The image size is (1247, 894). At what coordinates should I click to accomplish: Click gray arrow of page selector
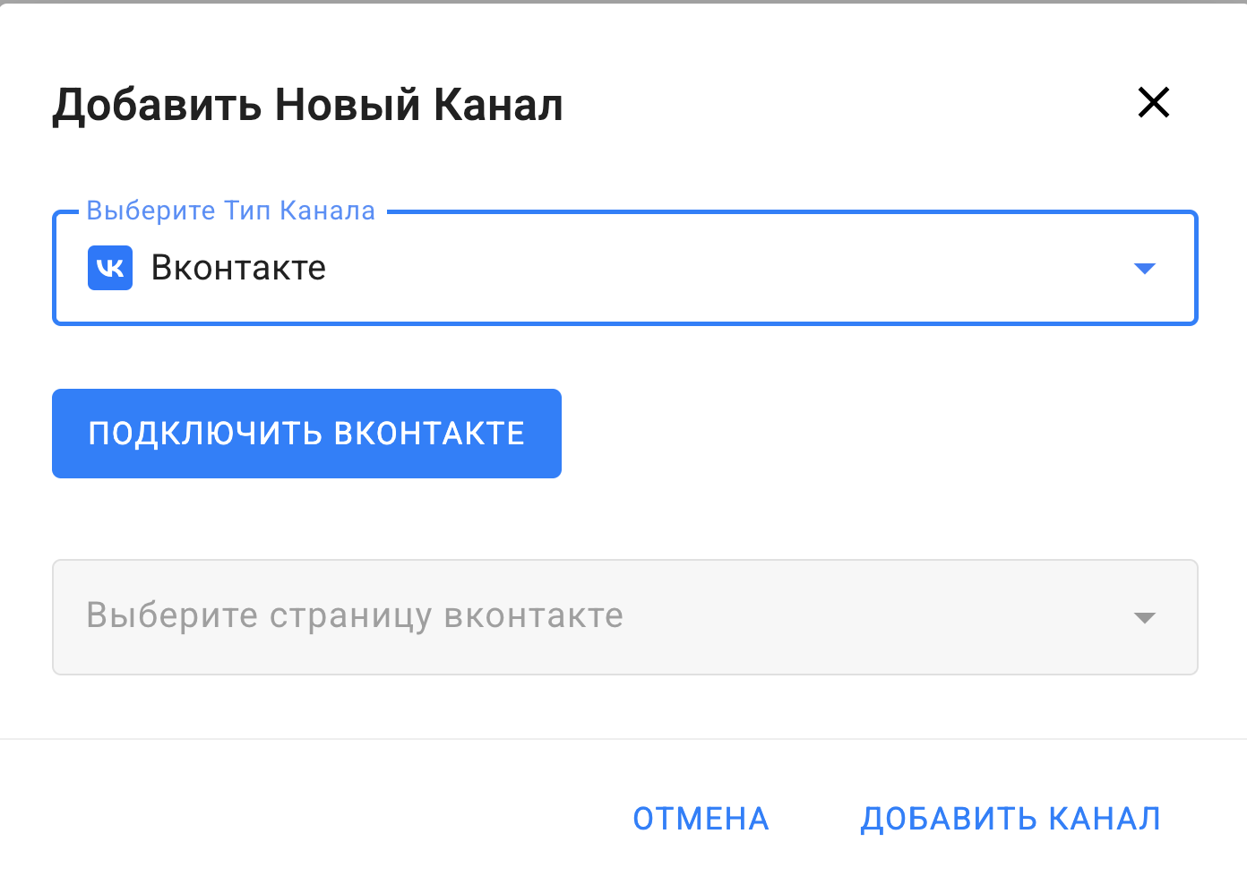pos(1144,617)
